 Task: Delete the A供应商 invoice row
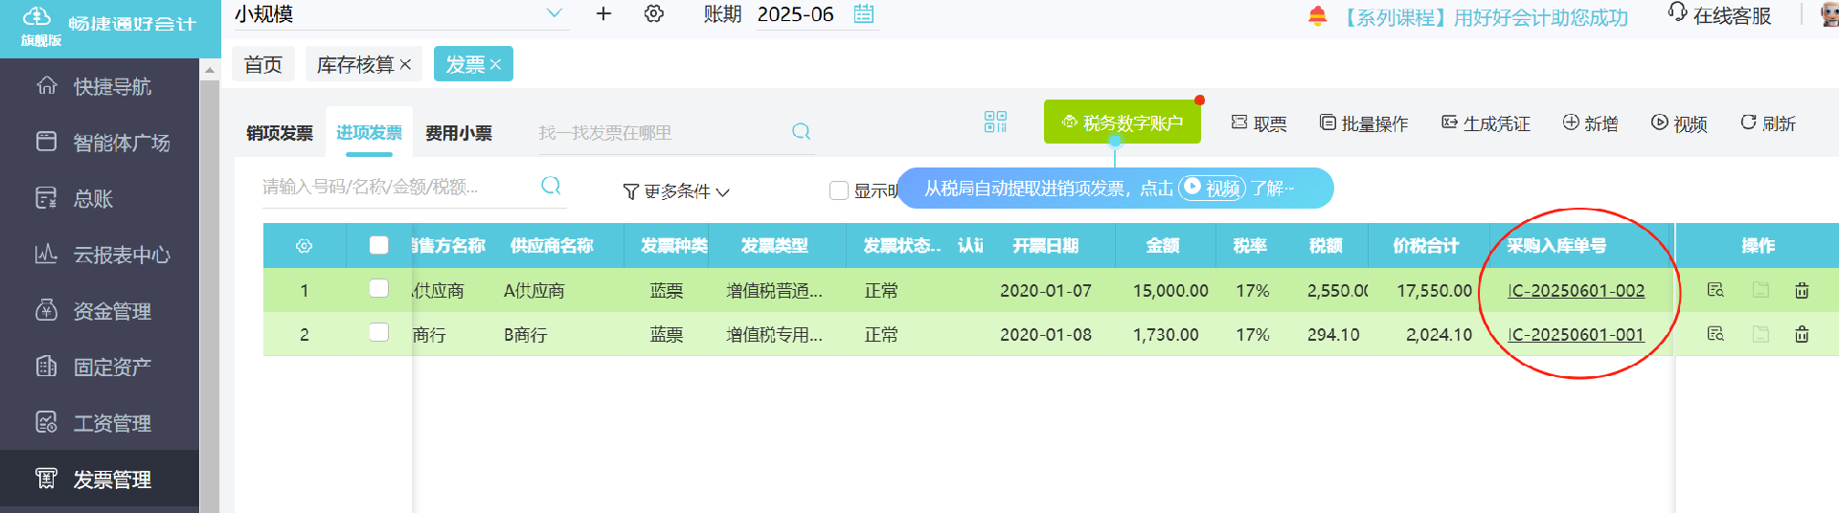[x=1802, y=290]
